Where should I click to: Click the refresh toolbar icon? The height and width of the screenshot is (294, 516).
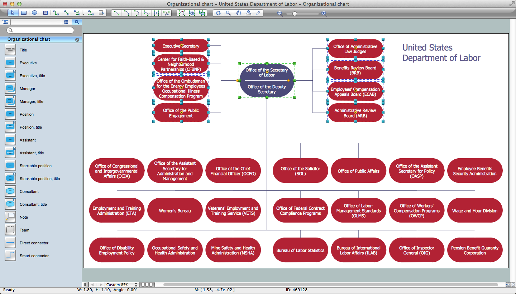pos(218,13)
